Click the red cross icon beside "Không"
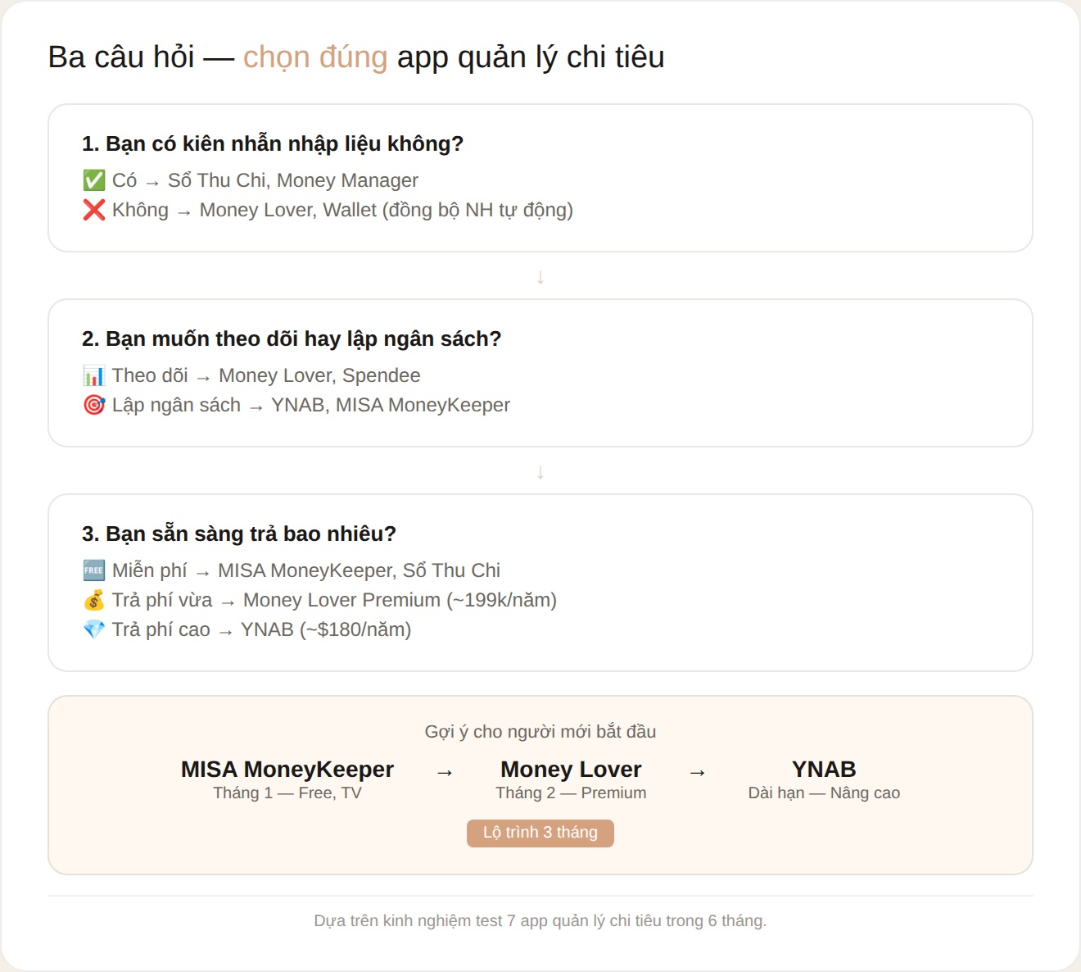The image size is (1081, 972). pyautogui.click(x=94, y=210)
